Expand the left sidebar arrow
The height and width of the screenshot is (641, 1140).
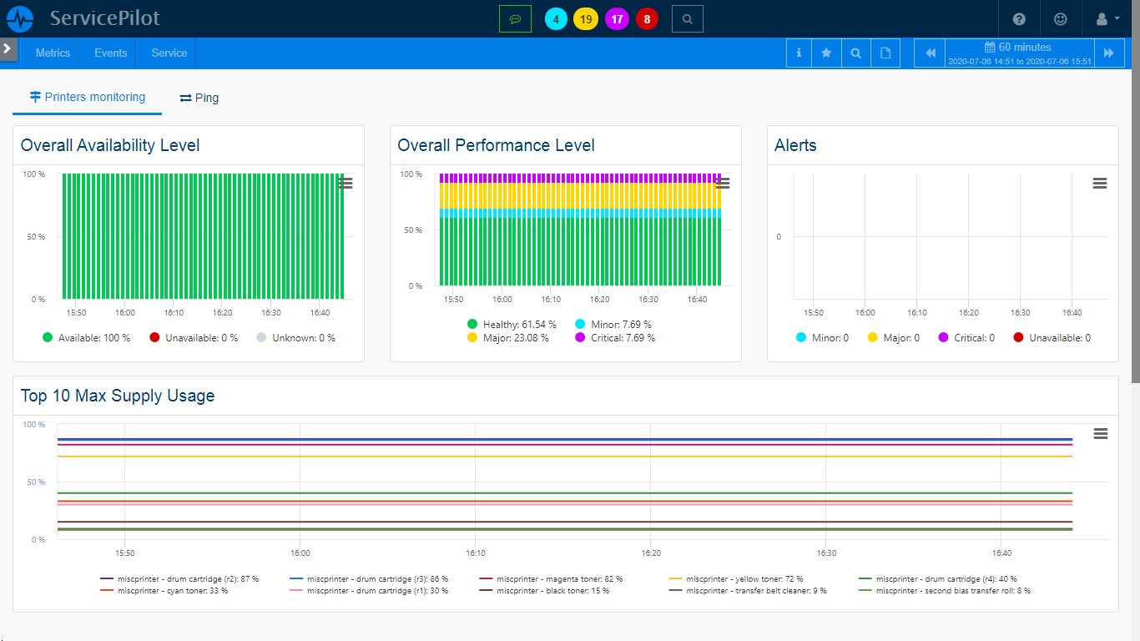[x=8, y=48]
